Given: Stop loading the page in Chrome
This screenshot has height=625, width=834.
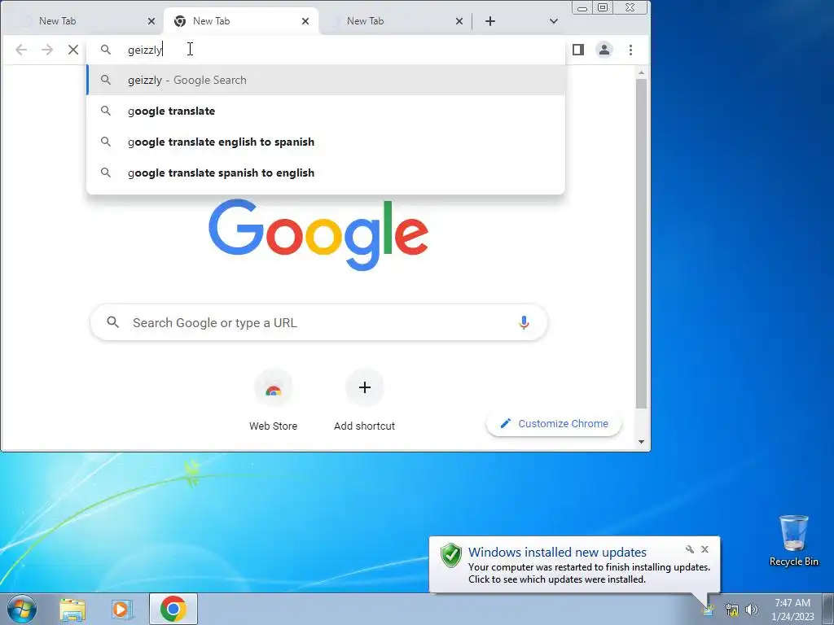Looking at the screenshot, I should [73, 50].
